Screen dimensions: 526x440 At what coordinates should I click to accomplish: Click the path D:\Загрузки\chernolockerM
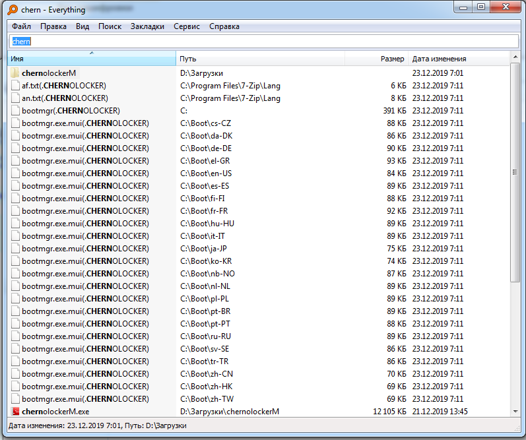230,411
